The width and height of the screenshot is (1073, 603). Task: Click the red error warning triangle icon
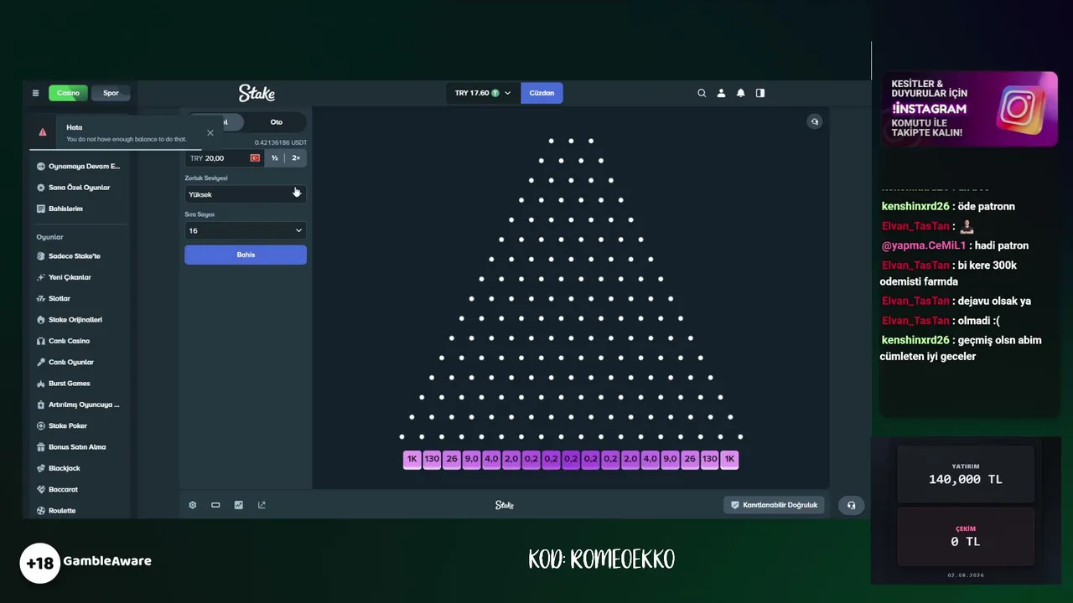pos(43,132)
